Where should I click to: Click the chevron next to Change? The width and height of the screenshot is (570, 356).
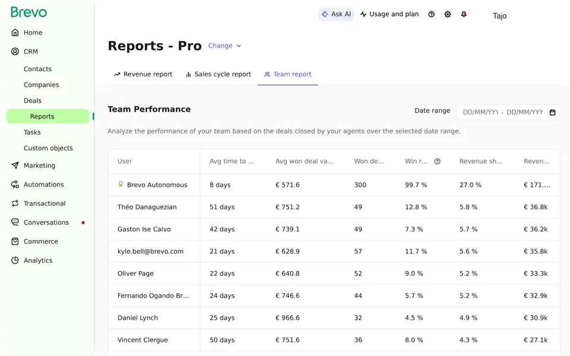(x=239, y=46)
